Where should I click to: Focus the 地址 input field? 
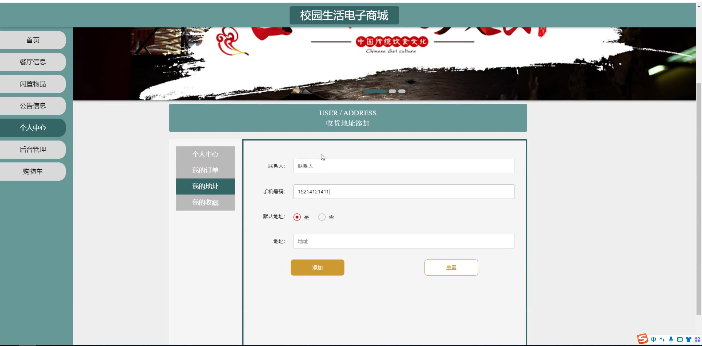pyautogui.click(x=404, y=241)
